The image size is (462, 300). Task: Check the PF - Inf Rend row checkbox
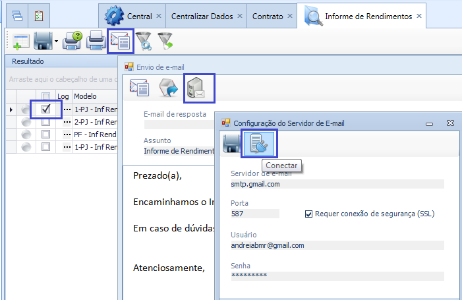pos(45,135)
